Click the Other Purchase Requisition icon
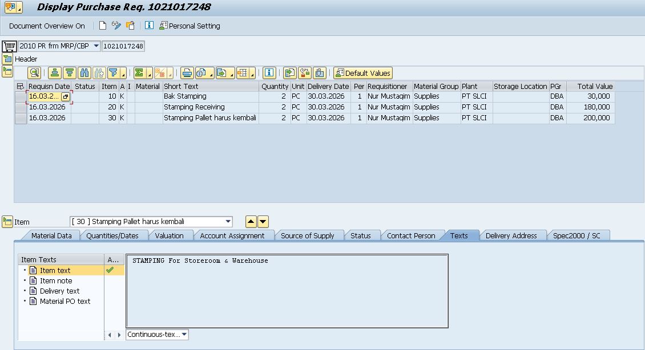 coord(131,26)
